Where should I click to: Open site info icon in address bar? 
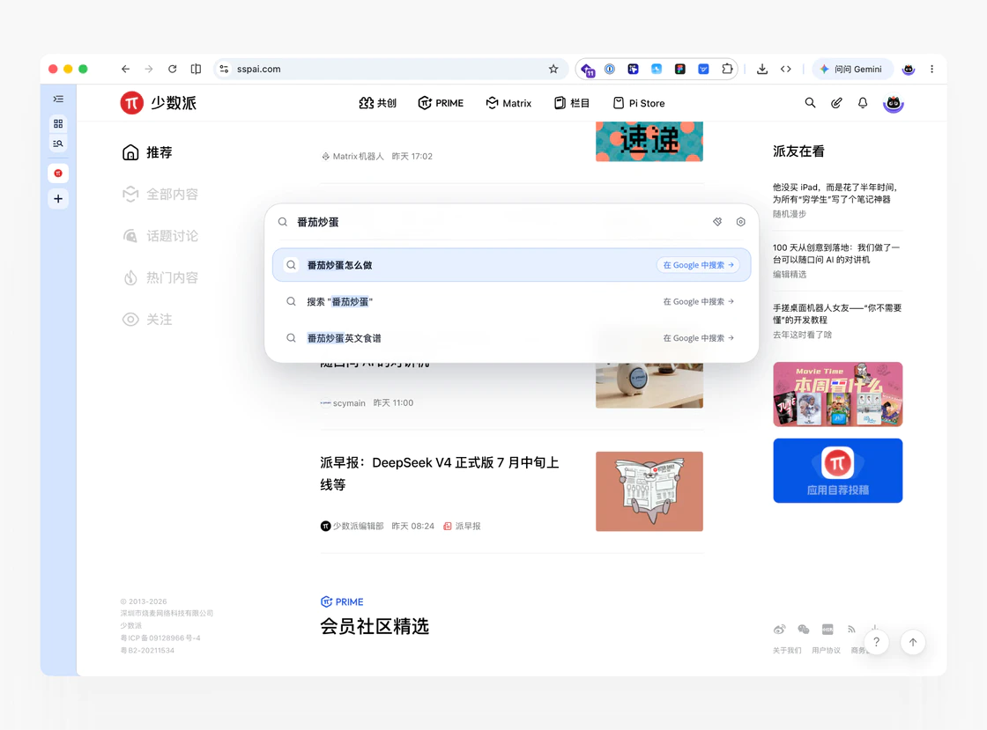click(x=224, y=70)
